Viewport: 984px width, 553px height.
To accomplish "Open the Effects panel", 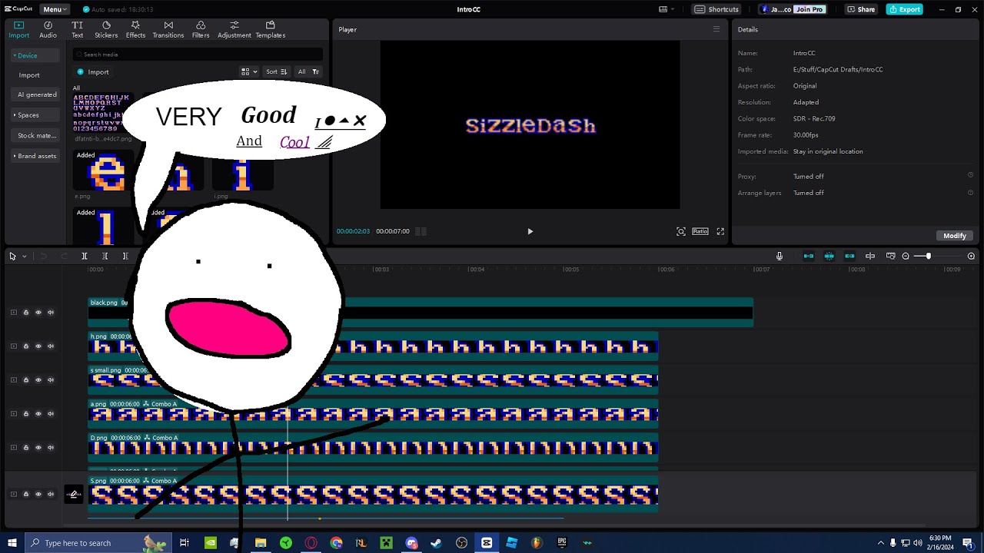I will pos(135,30).
